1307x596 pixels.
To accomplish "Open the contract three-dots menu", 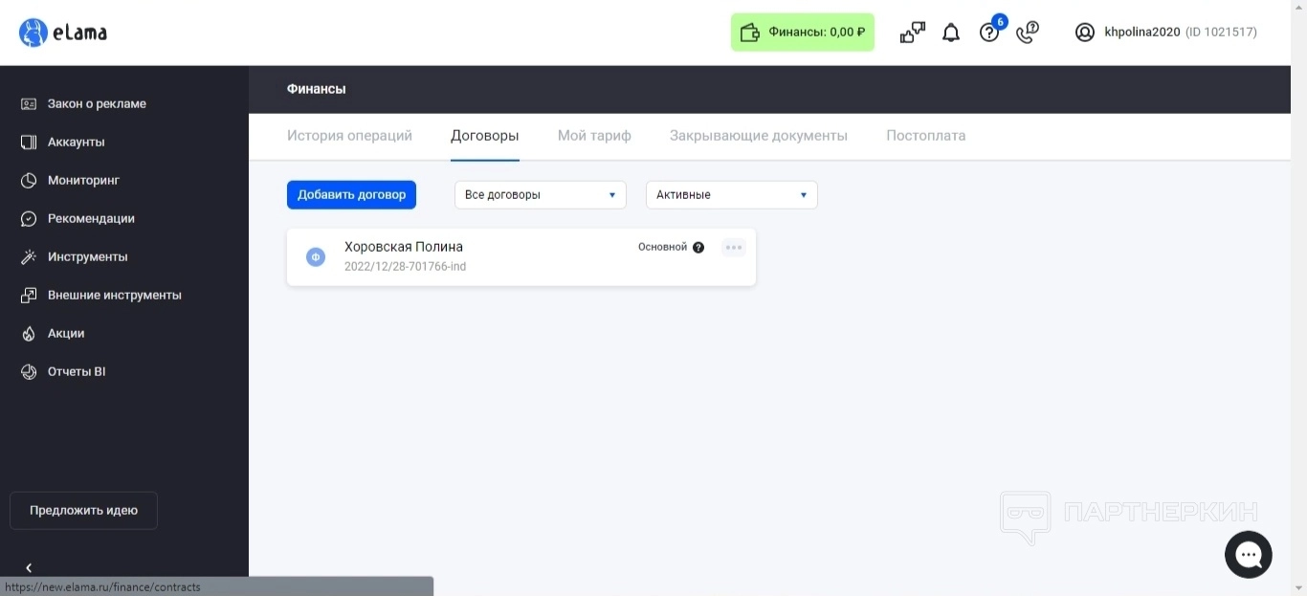I will [x=734, y=248].
